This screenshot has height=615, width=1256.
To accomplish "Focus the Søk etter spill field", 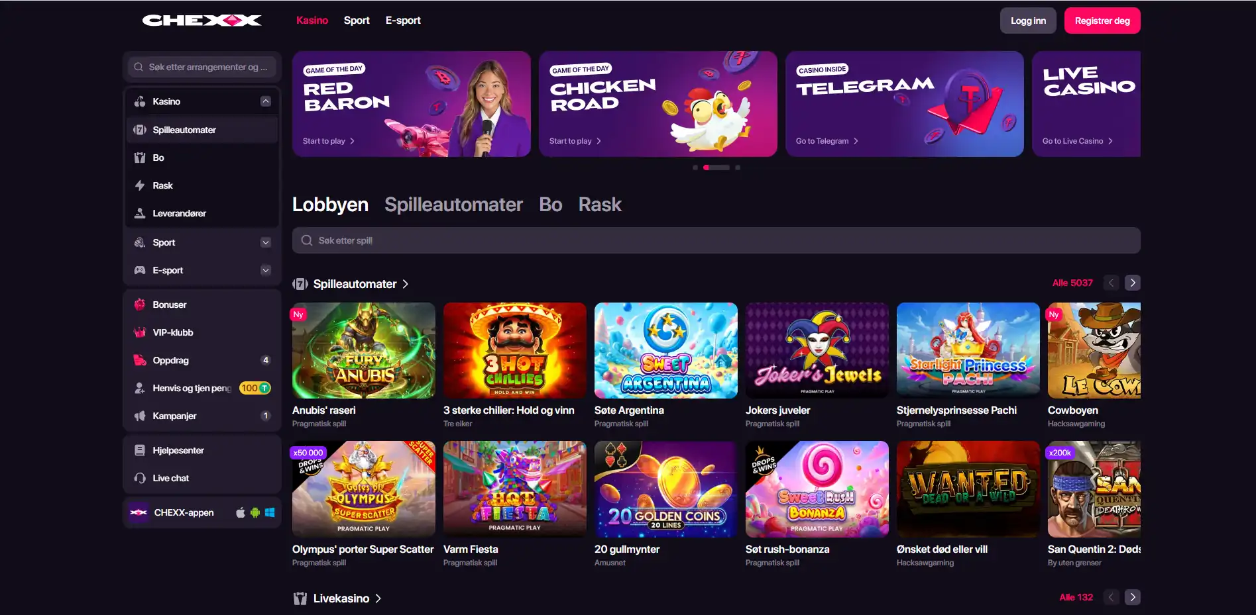I will coord(716,240).
